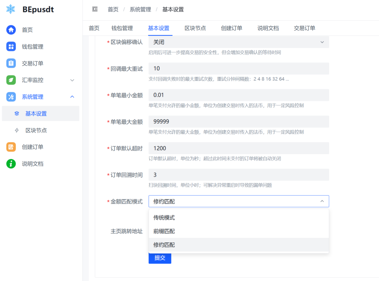Choose 修约匹配 option in dropdown list

[239, 245]
